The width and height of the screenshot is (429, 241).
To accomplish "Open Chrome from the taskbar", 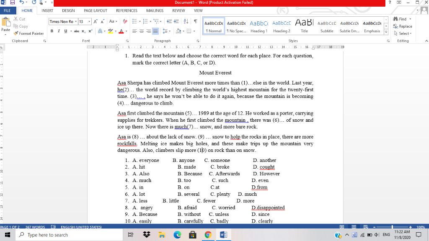I will coord(208,235).
